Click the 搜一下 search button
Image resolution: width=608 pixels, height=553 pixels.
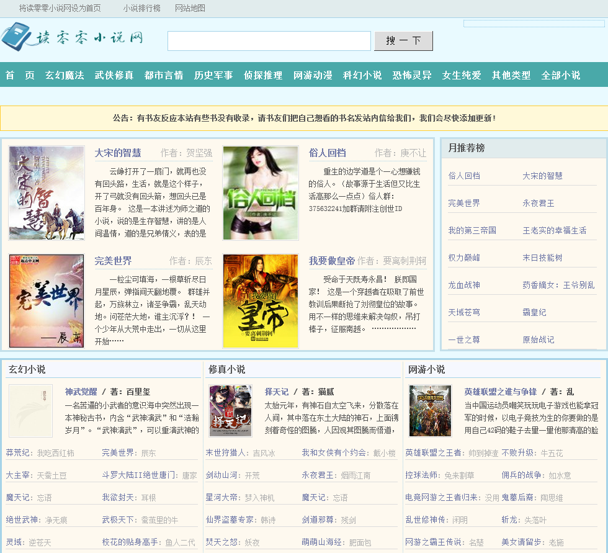(x=403, y=41)
